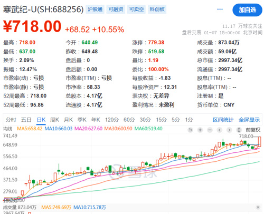Toggle the candlestick style icon
This screenshot has height=214, width=264.
tap(239, 130)
